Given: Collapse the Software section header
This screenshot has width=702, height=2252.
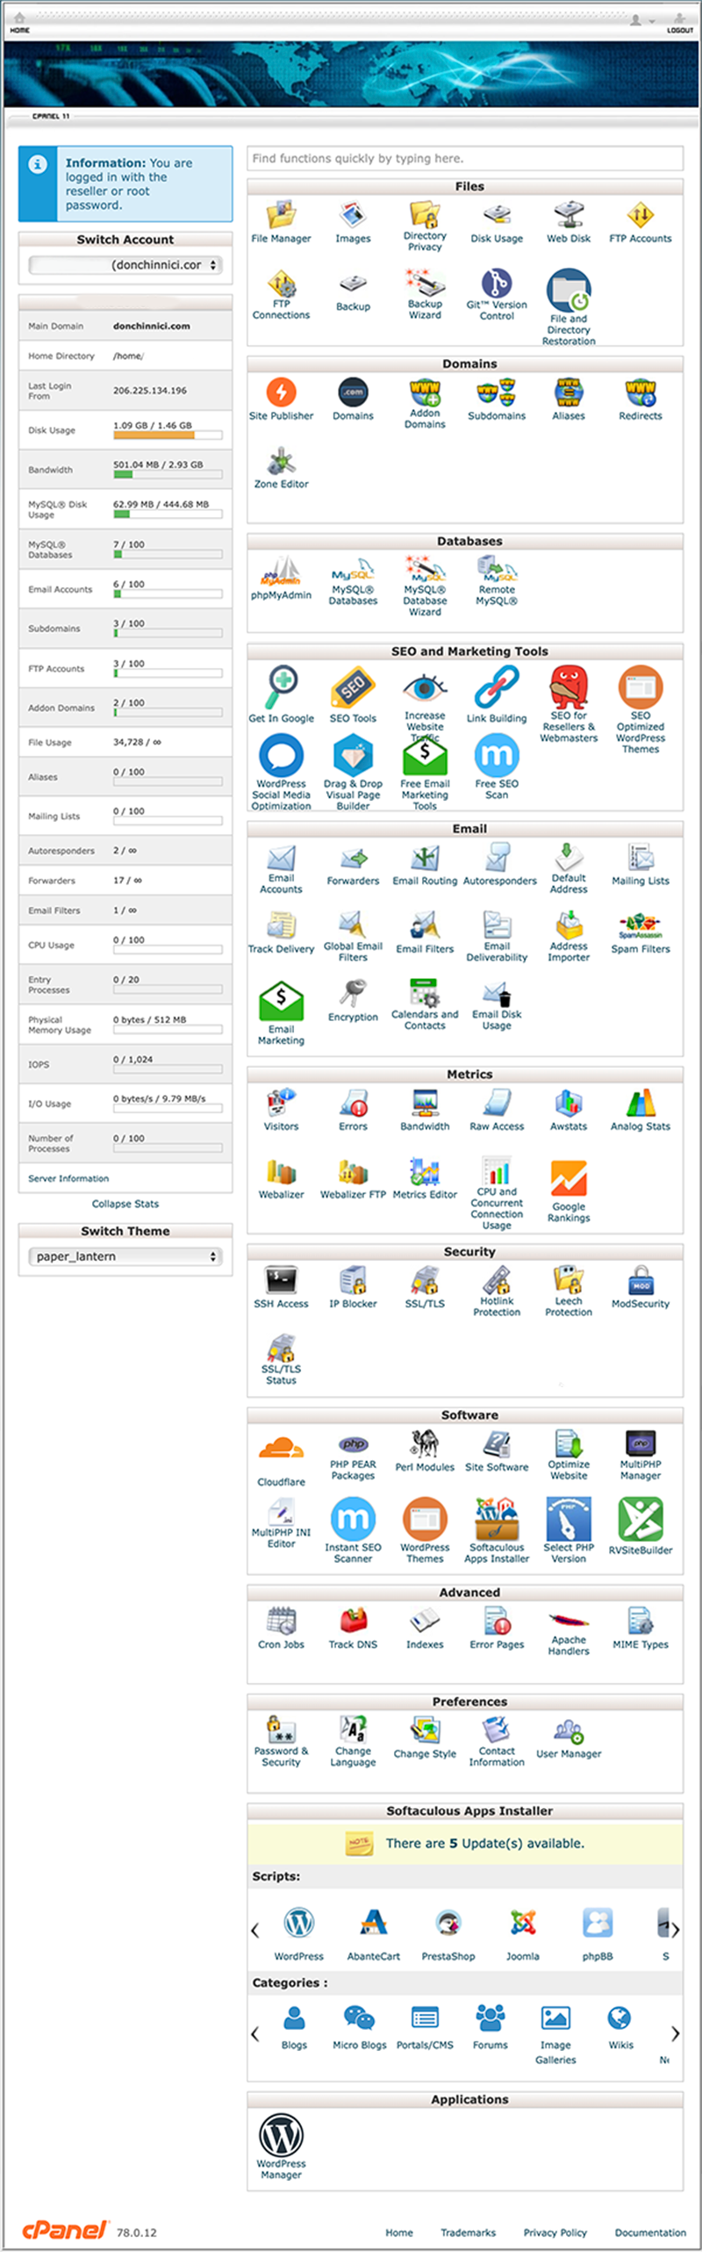Looking at the screenshot, I should click(465, 1415).
